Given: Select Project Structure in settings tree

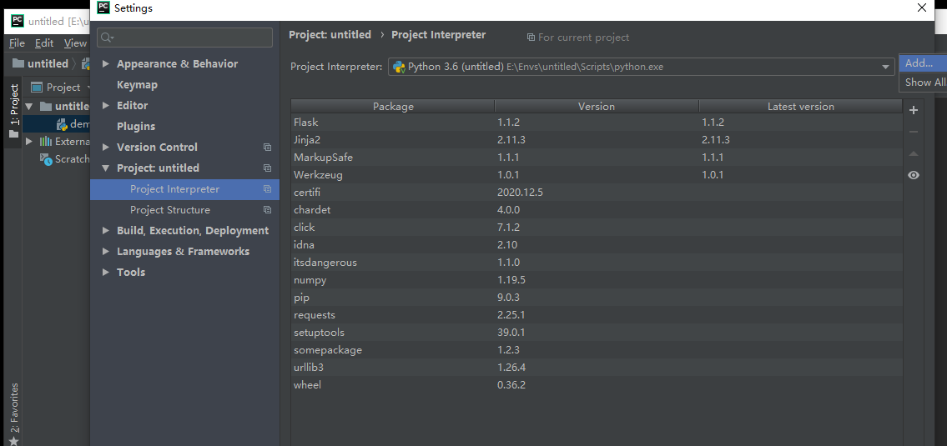Looking at the screenshot, I should pyautogui.click(x=184, y=210).
